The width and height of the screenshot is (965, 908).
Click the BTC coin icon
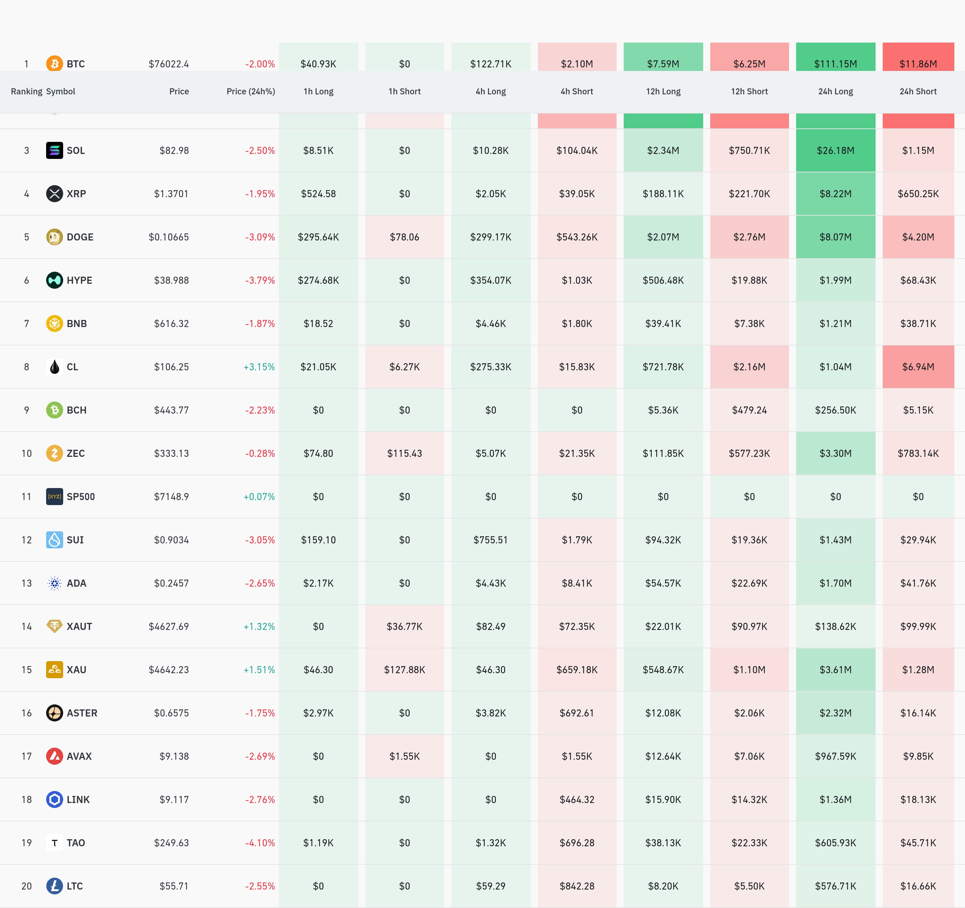click(x=54, y=63)
